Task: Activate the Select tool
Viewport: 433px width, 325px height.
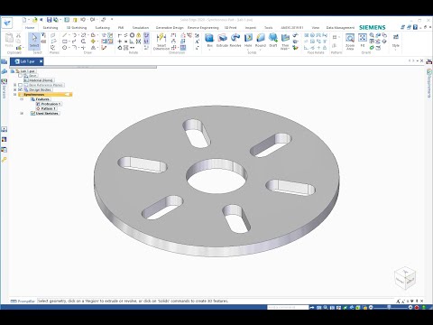Action: pos(34,41)
